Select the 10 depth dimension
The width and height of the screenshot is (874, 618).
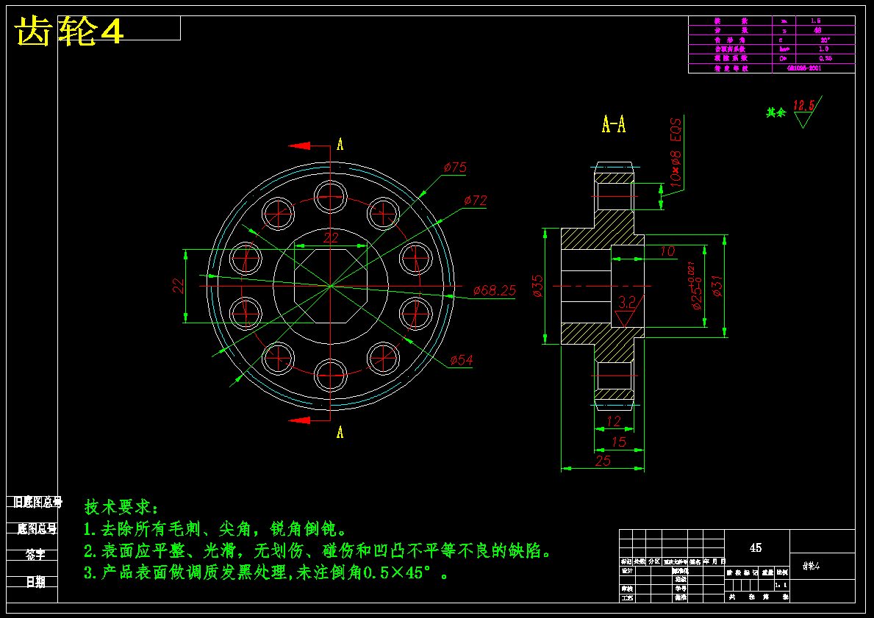tap(667, 251)
